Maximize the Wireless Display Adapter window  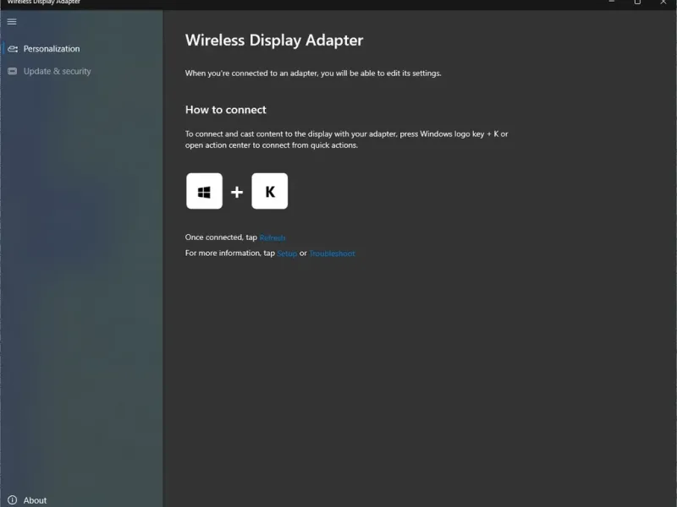click(x=637, y=3)
